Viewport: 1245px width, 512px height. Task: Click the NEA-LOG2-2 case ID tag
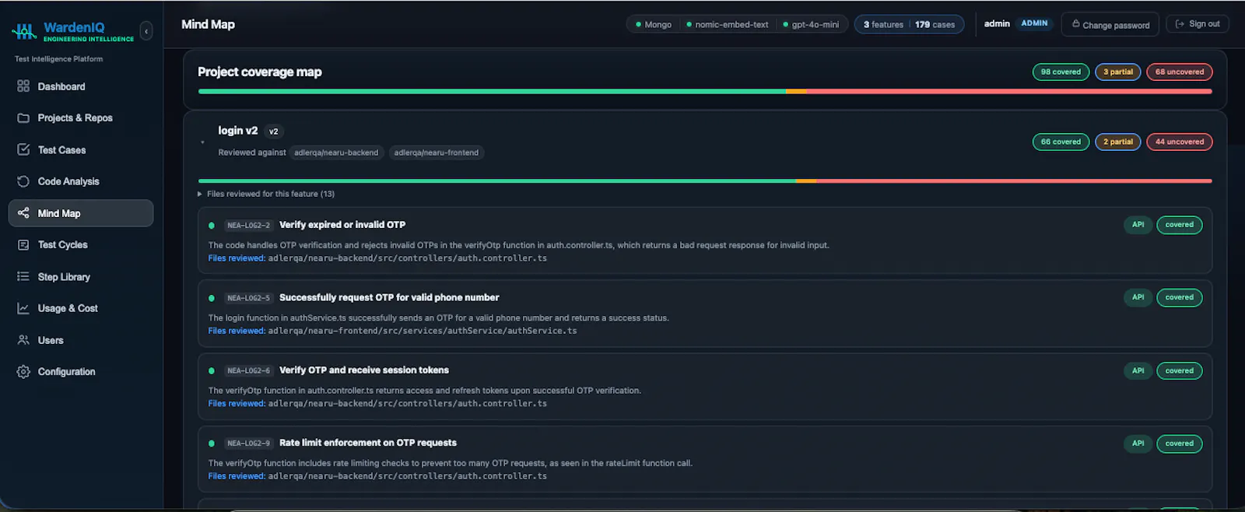[248, 226]
